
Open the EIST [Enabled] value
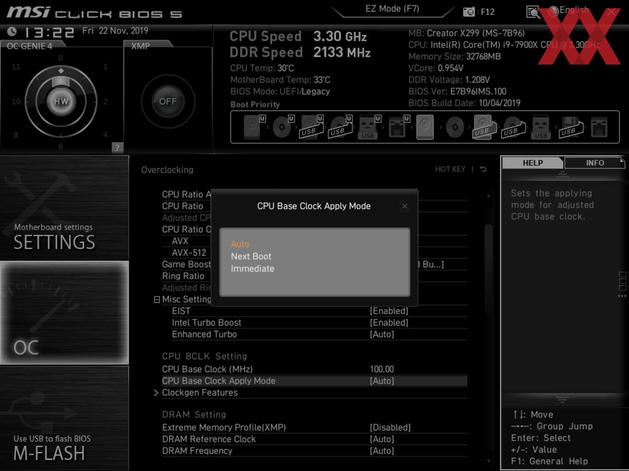click(389, 311)
